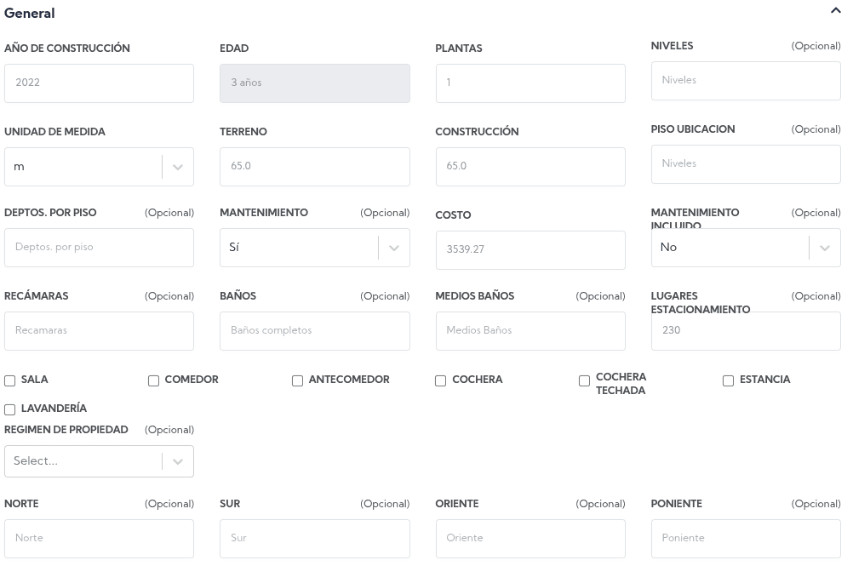
Task: Expand the Mantenimiento Incluido dropdown
Action: click(745, 248)
